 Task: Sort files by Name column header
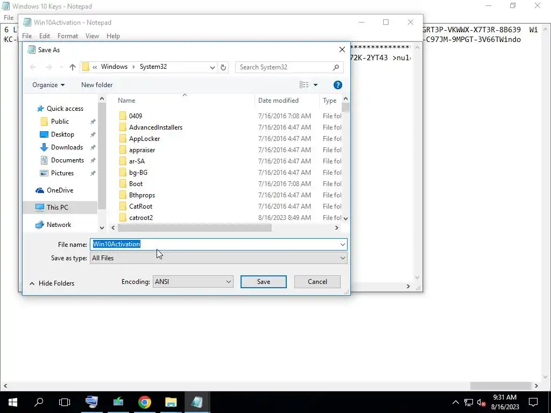point(126,101)
